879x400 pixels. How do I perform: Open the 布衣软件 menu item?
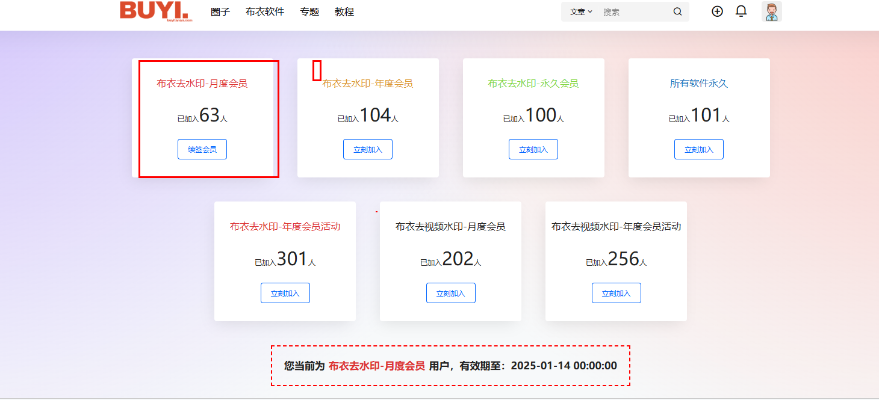pyautogui.click(x=265, y=11)
